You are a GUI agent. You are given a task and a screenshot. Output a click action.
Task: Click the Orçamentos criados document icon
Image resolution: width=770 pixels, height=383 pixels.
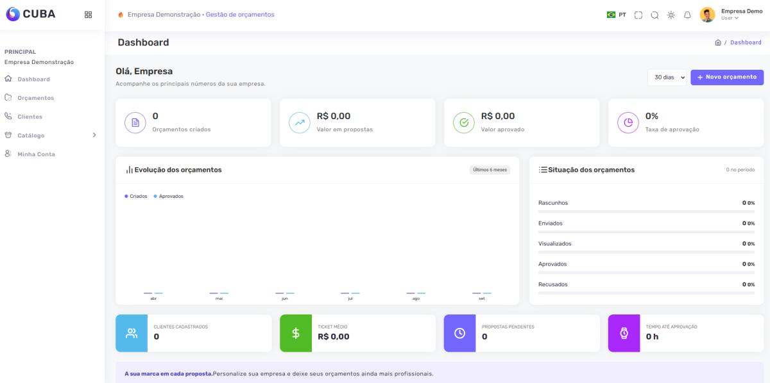tap(135, 122)
